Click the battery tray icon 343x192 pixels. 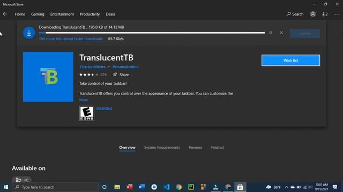(x=299, y=187)
